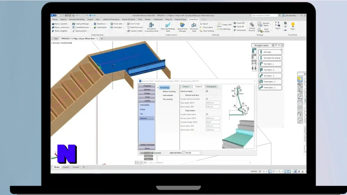
Task: Click the Check MP tool
Action: point(239,23)
